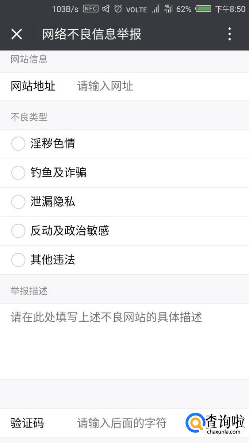Tap the 下午8:50 clock in status bar
The image size is (249, 443).
[x=230, y=9]
